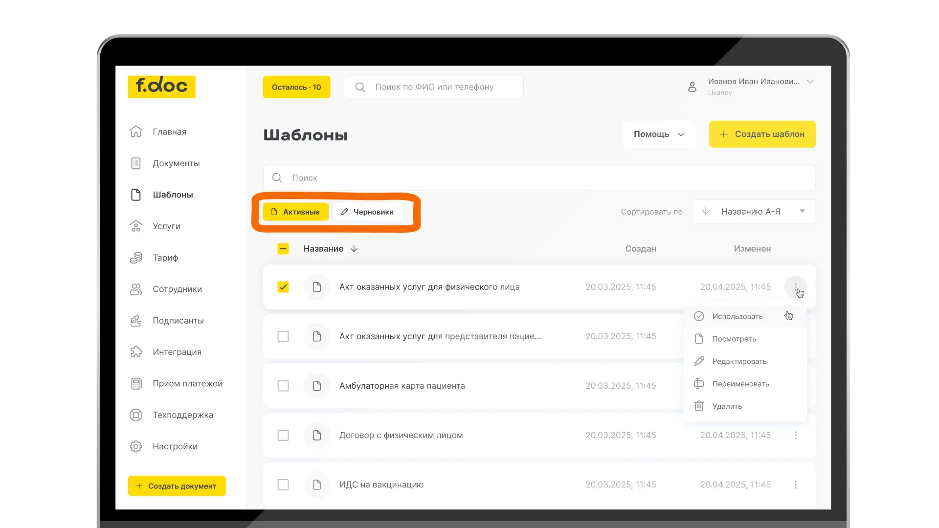939x528 pixels.
Task: Switch to the Черновики tab
Action: point(367,212)
